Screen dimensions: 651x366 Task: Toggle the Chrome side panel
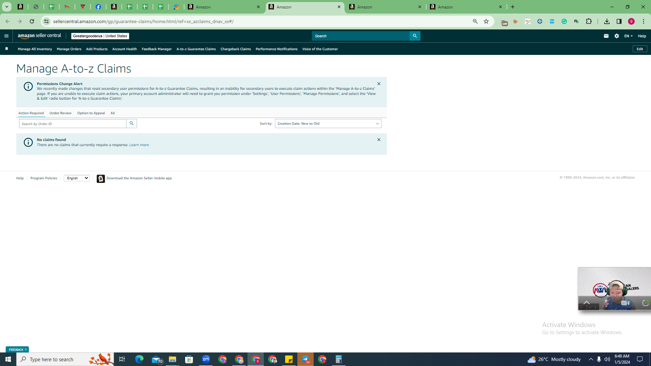point(619,21)
